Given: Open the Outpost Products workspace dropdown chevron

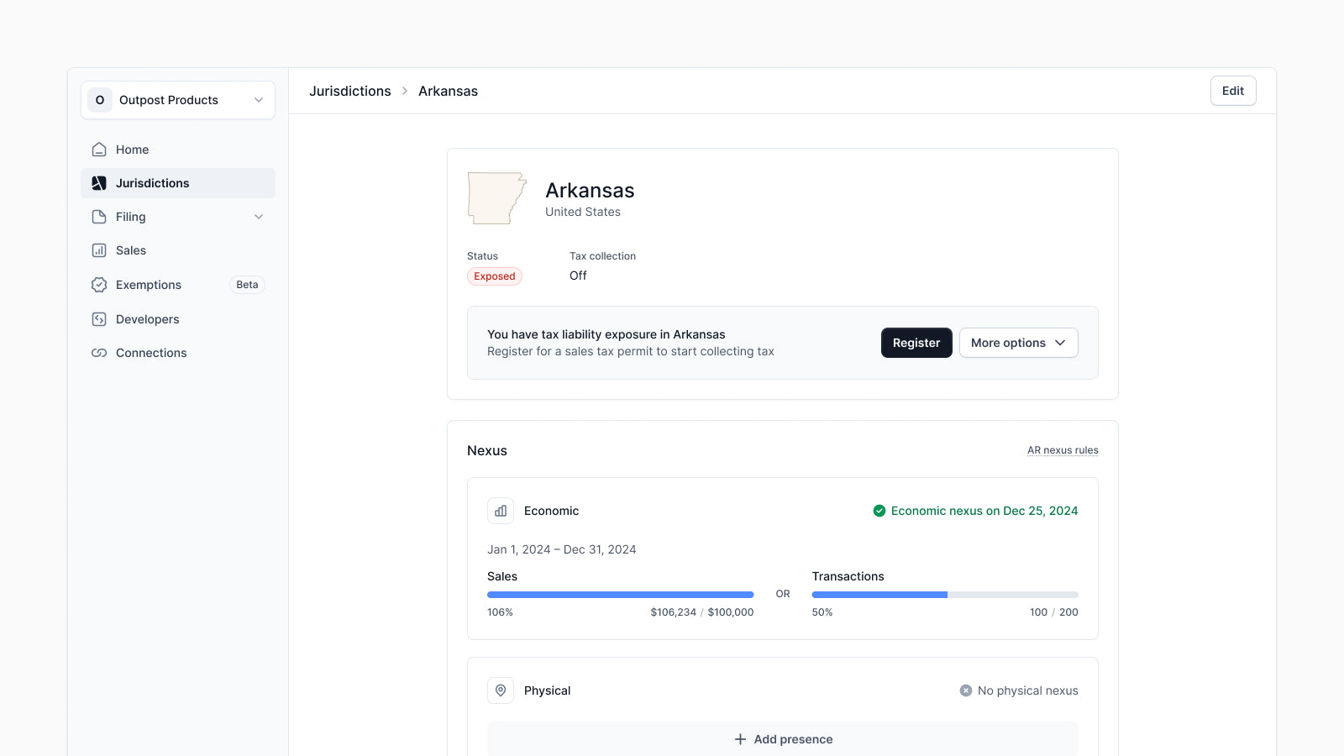Looking at the screenshot, I should [x=259, y=100].
